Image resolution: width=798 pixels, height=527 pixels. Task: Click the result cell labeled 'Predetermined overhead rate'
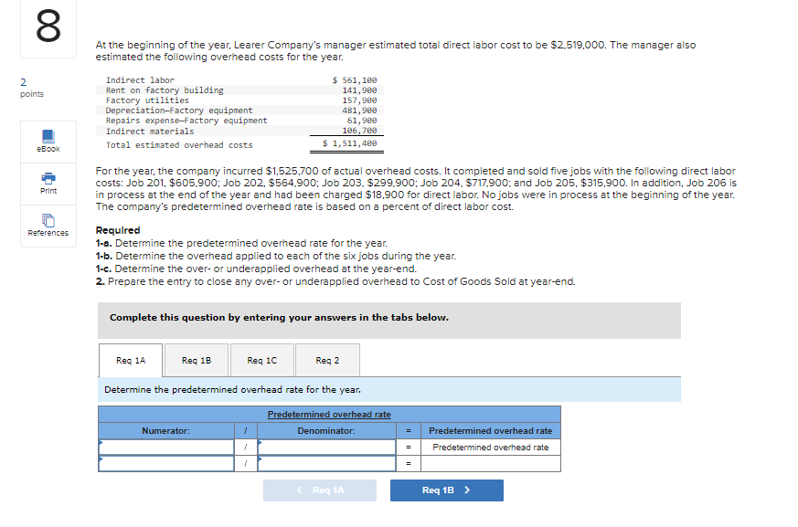(x=491, y=448)
